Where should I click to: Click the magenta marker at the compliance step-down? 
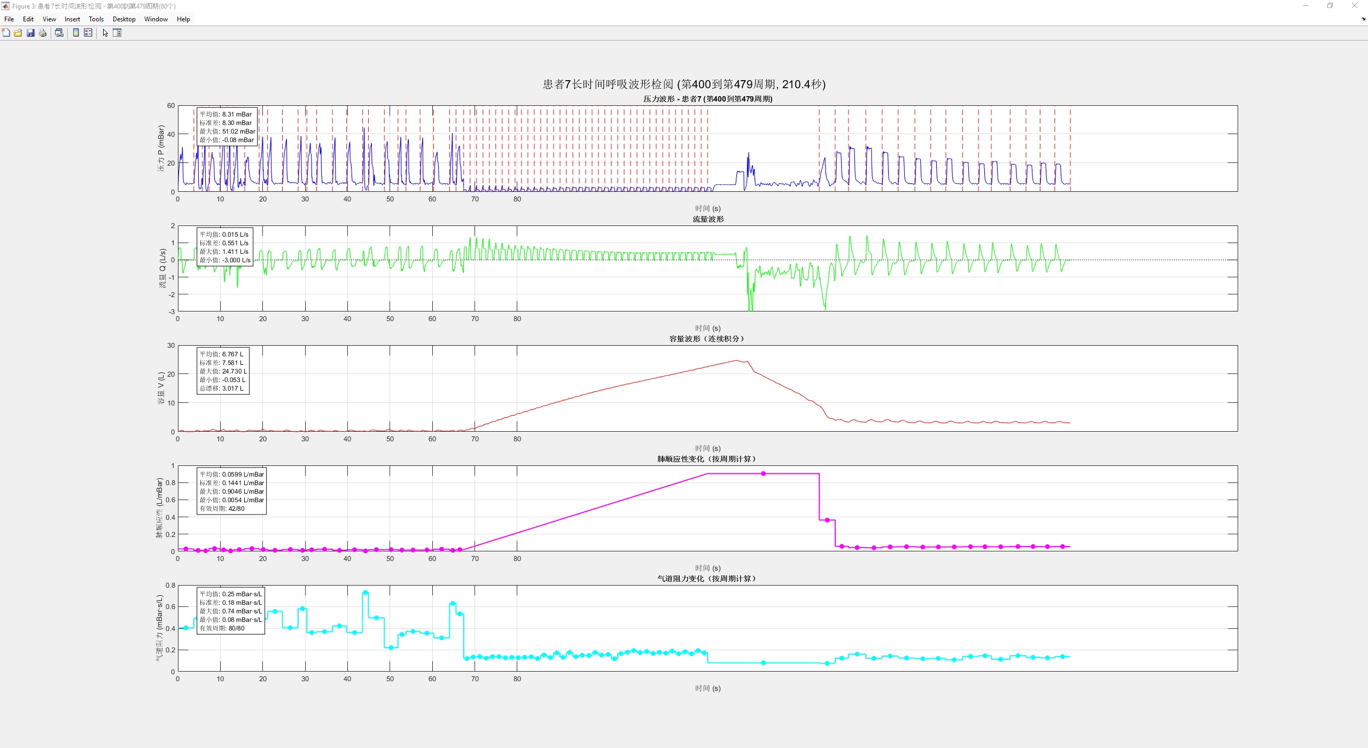pos(827,520)
